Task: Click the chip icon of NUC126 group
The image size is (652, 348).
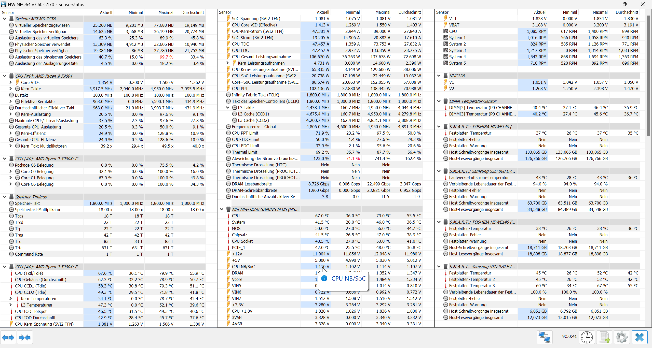Action: point(445,76)
